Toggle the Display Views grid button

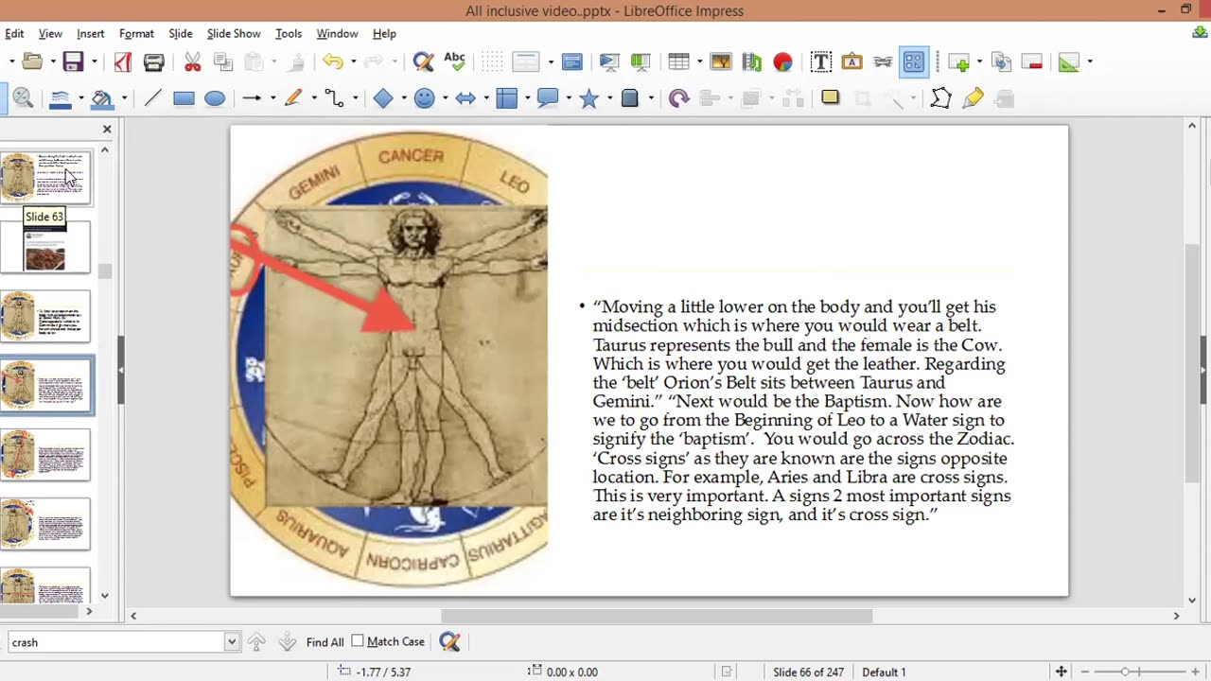pyautogui.click(x=913, y=62)
